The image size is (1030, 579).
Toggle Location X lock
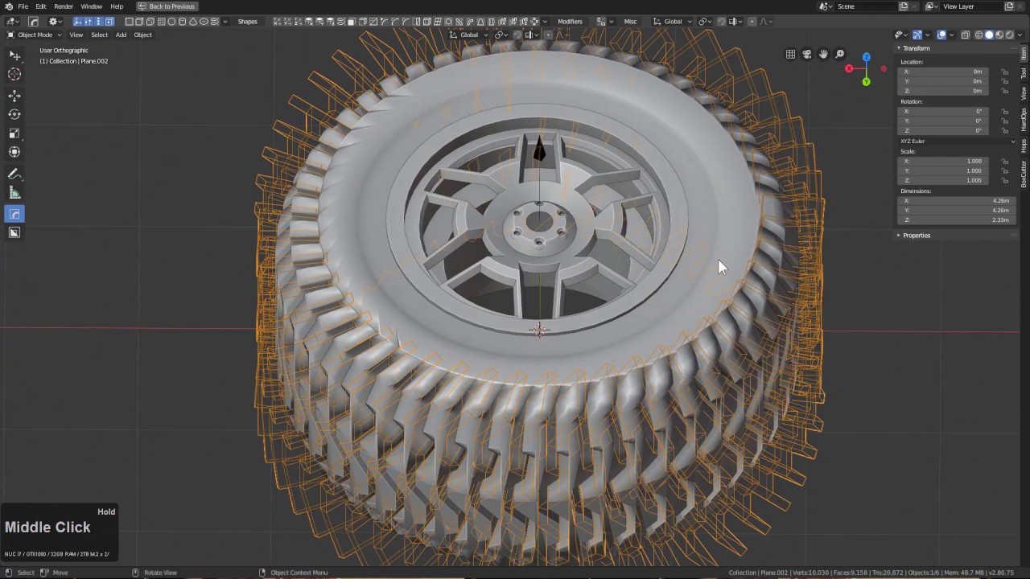tap(1004, 72)
